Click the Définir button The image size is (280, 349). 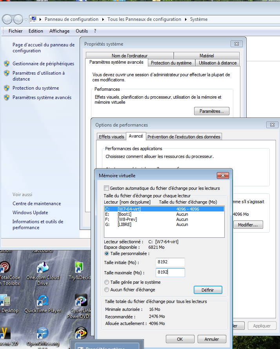208,290
